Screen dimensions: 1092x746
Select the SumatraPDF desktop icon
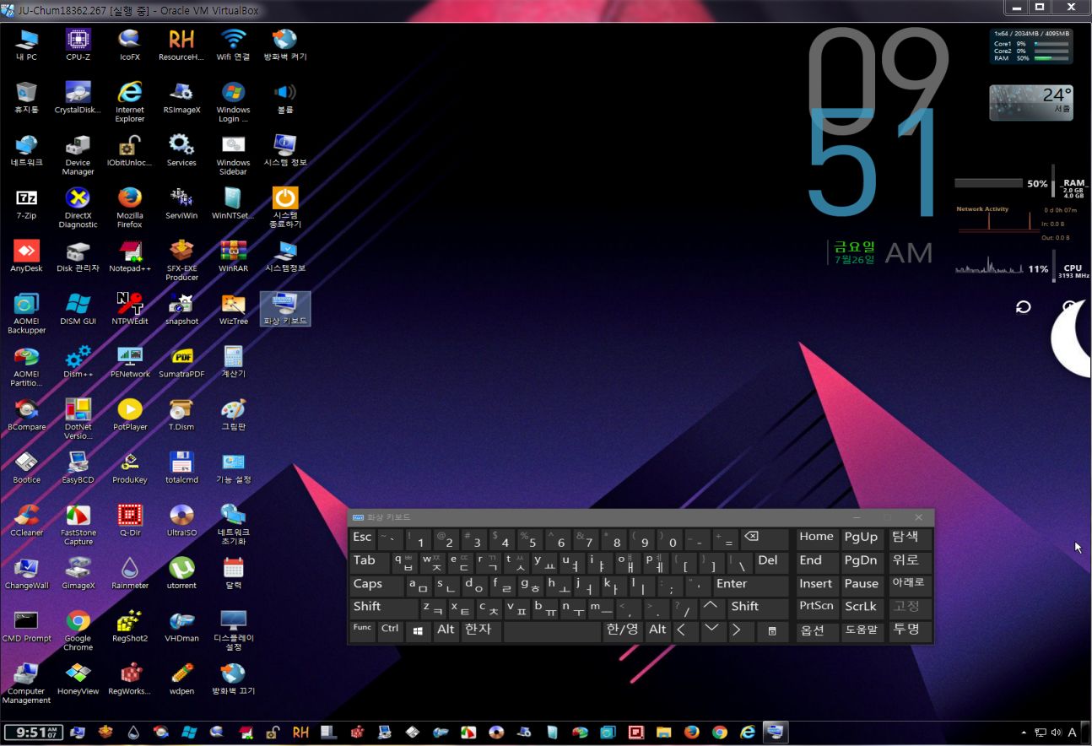point(181,361)
